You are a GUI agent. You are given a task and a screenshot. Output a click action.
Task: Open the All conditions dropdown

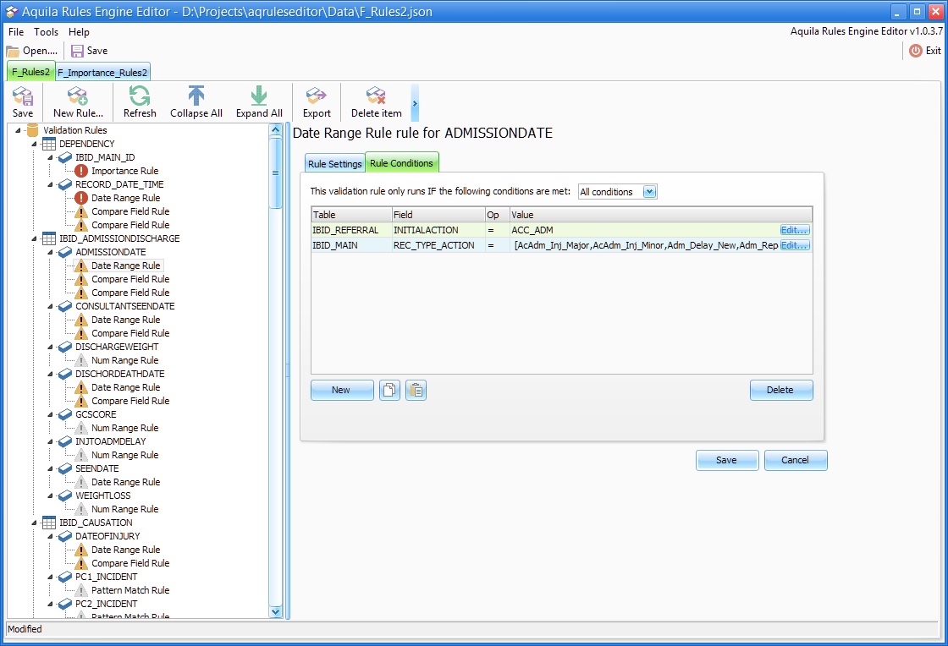(x=649, y=192)
